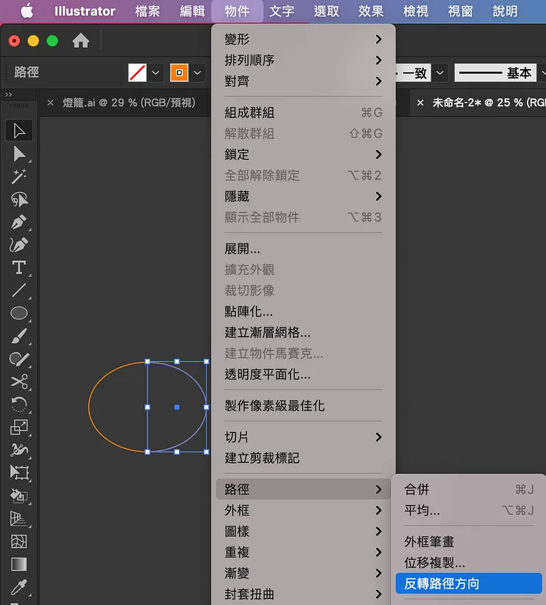Choose 建立漸層網格... menu item
The image size is (546, 605).
tap(303, 333)
